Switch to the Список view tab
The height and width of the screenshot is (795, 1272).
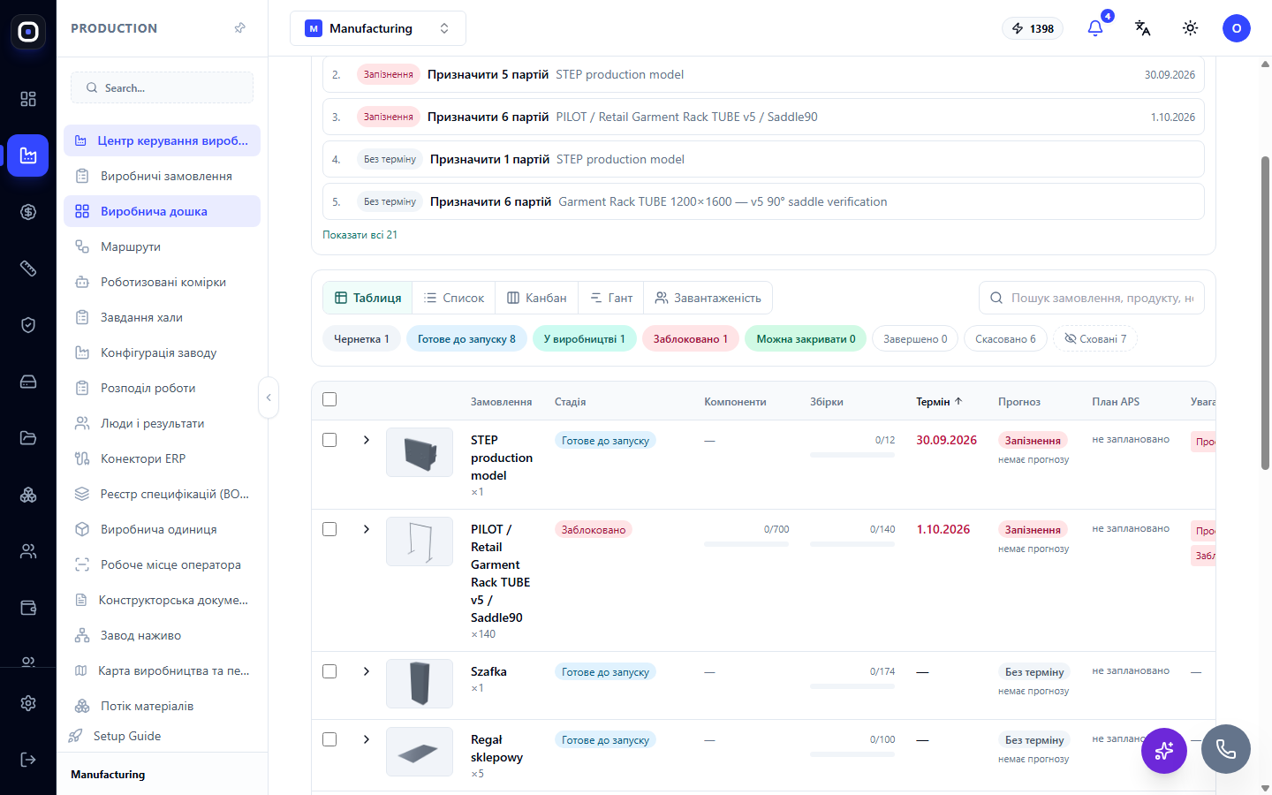pyautogui.click(x=454, y=298)
